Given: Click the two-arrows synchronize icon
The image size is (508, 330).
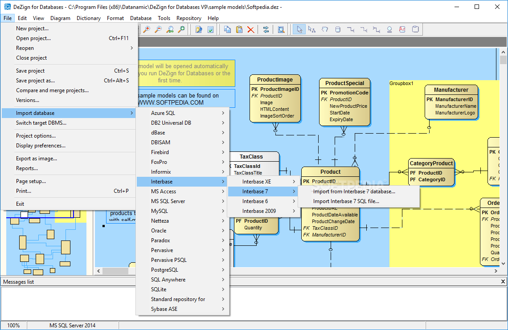Looking at the screenshot, I should 266,29.
